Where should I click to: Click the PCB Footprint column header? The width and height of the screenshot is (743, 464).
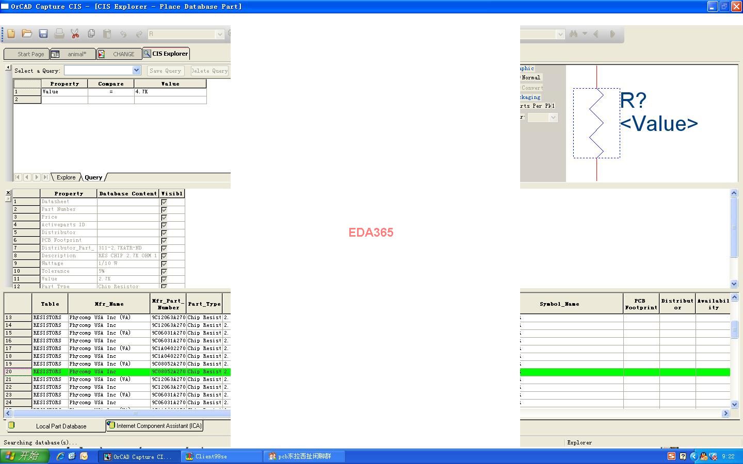click(641, 304)
